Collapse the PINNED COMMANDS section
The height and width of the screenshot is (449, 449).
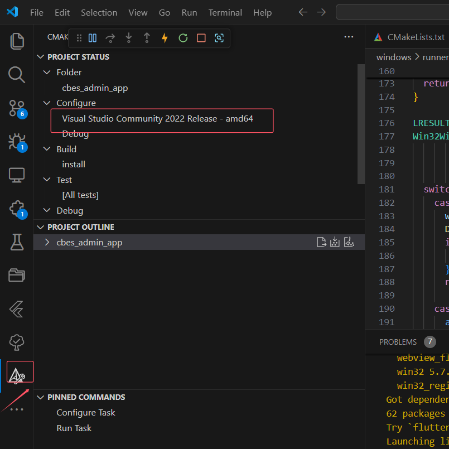(x=40, y=397)
